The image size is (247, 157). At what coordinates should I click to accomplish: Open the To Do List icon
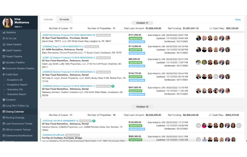click(x=4, y=38)
